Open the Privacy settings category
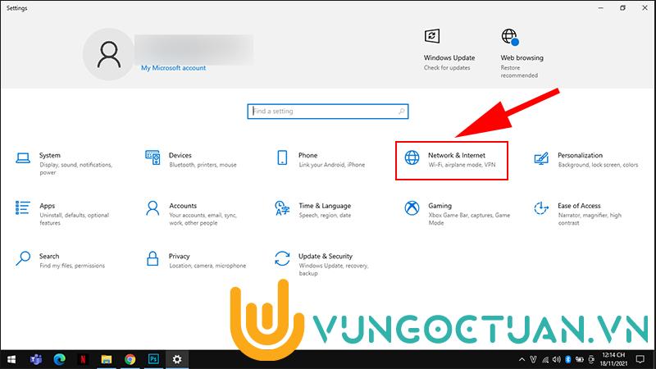This screenshot has width=656, height=369. (x=195, y=260)
